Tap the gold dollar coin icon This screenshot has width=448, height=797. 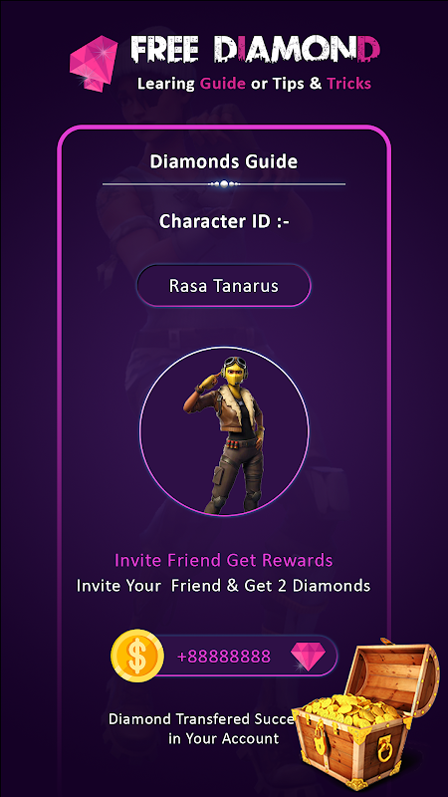point(137,656)
